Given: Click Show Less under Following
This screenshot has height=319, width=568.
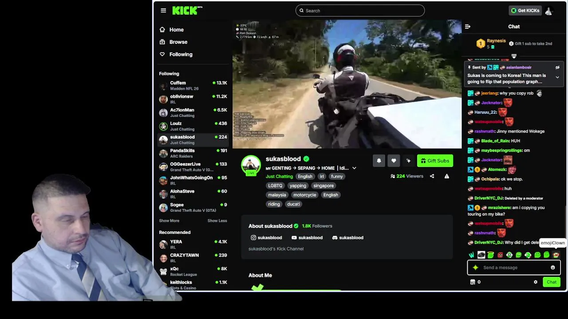Looking at the screenshot, I should pos(217,221).
